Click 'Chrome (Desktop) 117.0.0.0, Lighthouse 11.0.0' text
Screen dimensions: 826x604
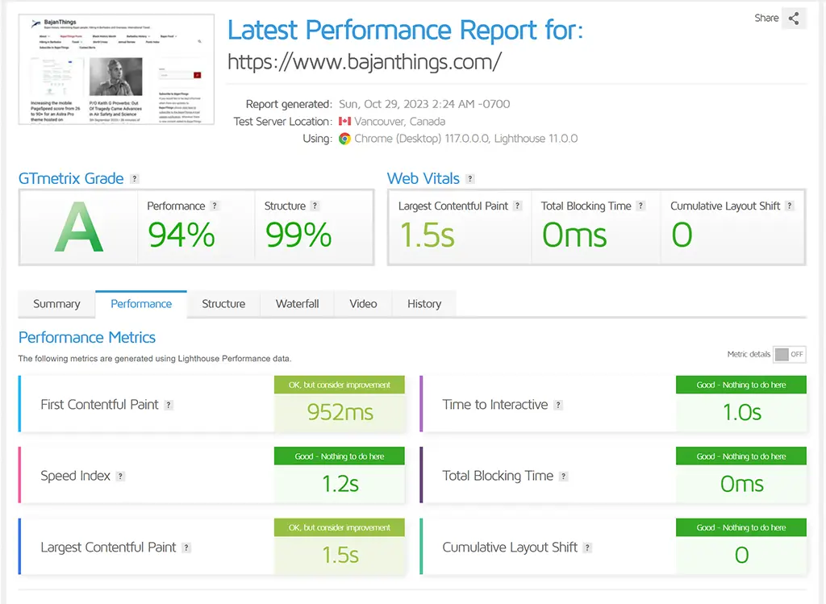pos(465,139)
